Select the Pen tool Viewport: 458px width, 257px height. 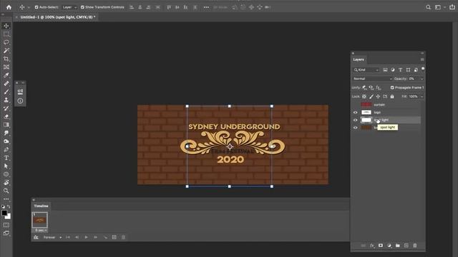click(x=6, y=149)
